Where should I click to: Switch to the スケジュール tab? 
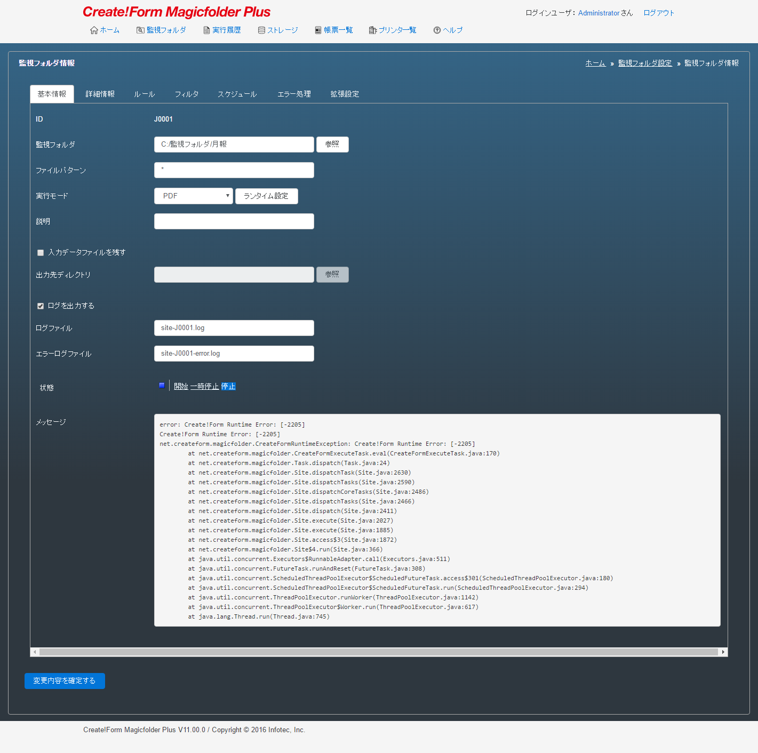237,94
